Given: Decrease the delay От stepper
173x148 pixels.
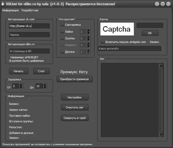Looking at the screenshot, I should 21,87.
